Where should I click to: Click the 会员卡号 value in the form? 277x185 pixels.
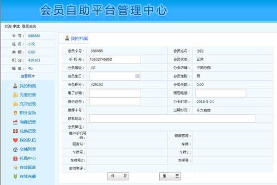[97, 51]
